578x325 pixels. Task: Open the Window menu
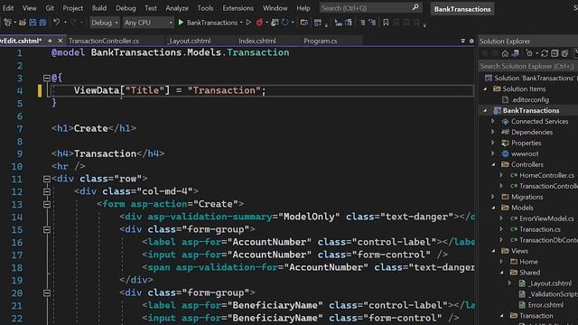coord(275,8)
